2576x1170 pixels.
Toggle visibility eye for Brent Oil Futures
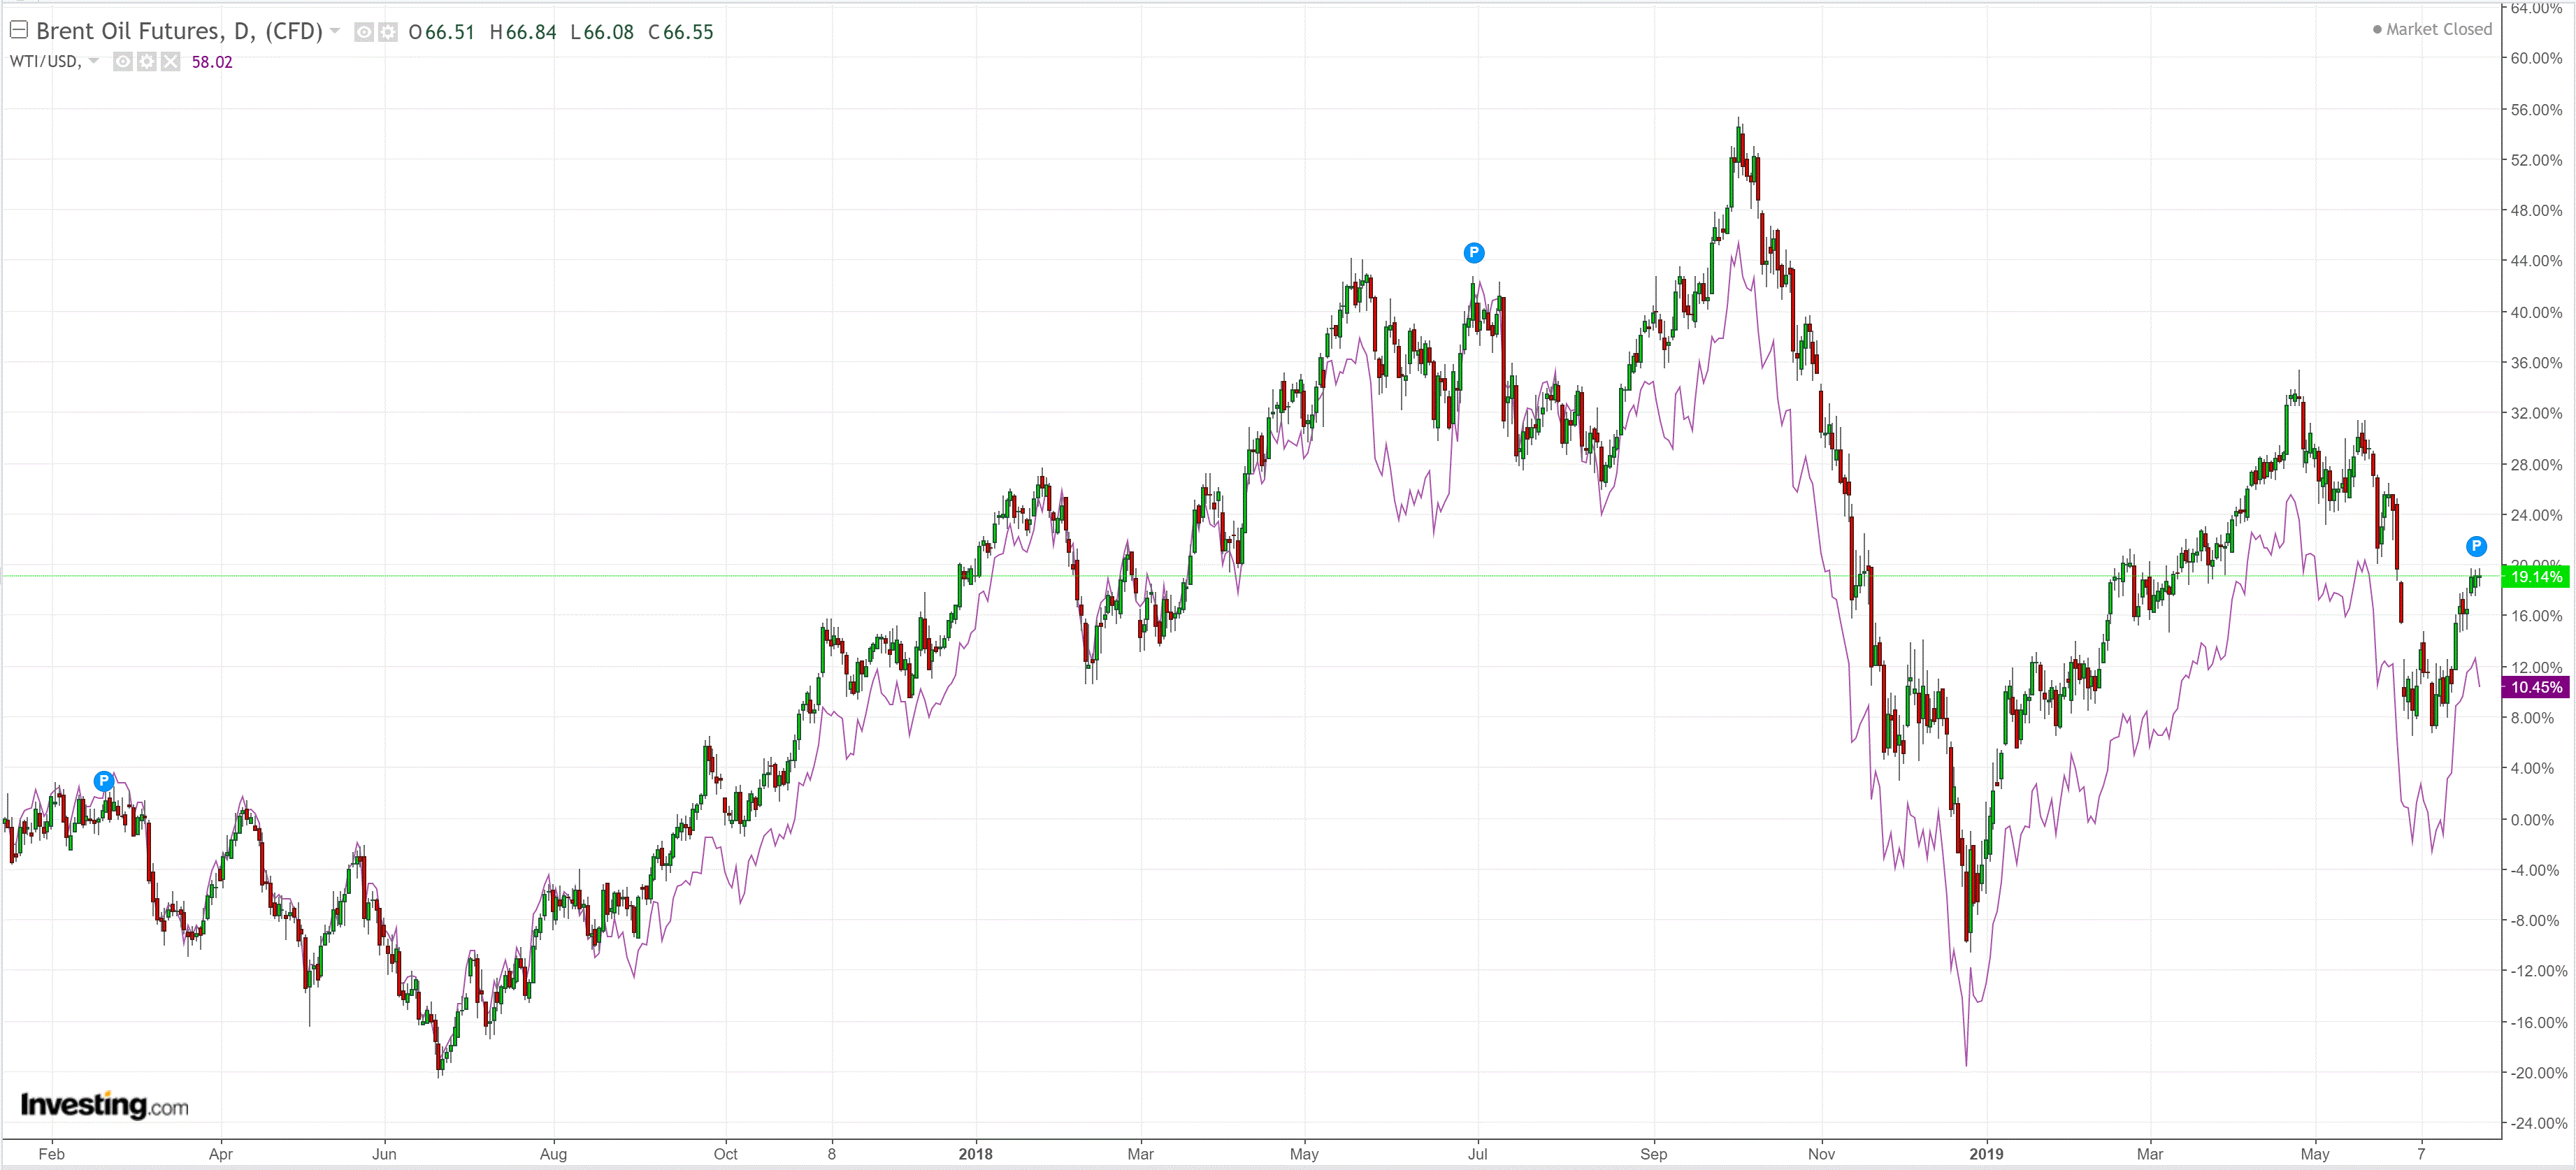(364, 32)
